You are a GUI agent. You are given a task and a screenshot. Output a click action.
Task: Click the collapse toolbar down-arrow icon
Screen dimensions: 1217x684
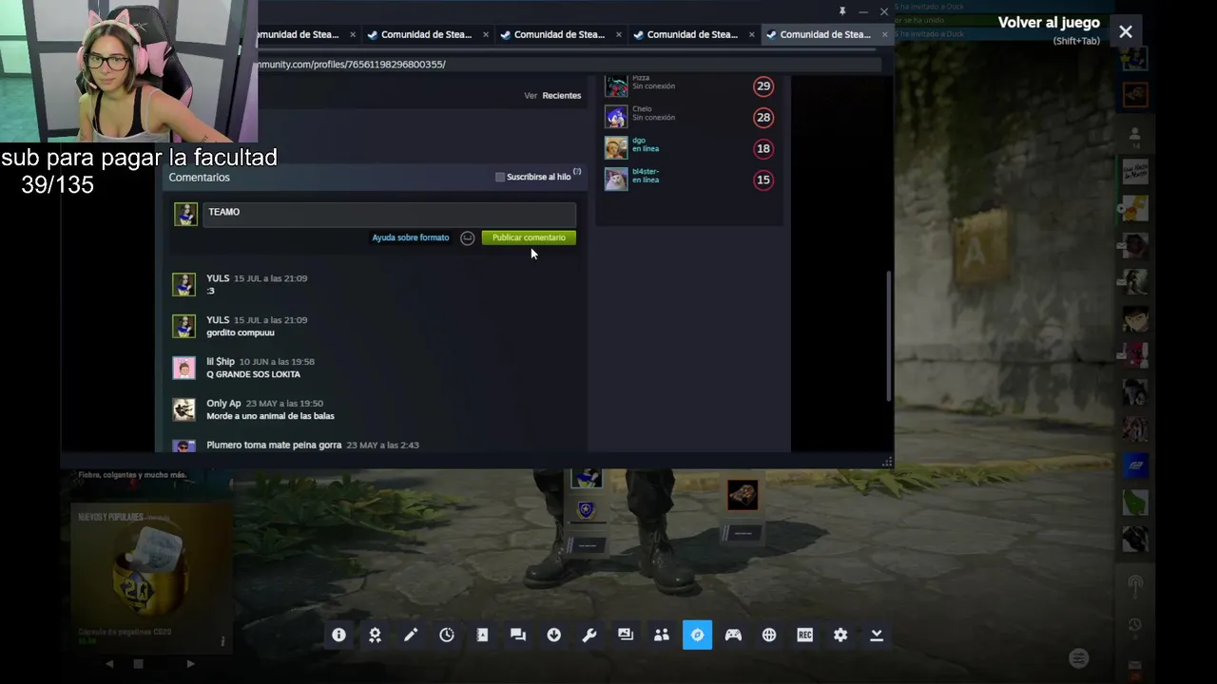(x=877, y=635)
